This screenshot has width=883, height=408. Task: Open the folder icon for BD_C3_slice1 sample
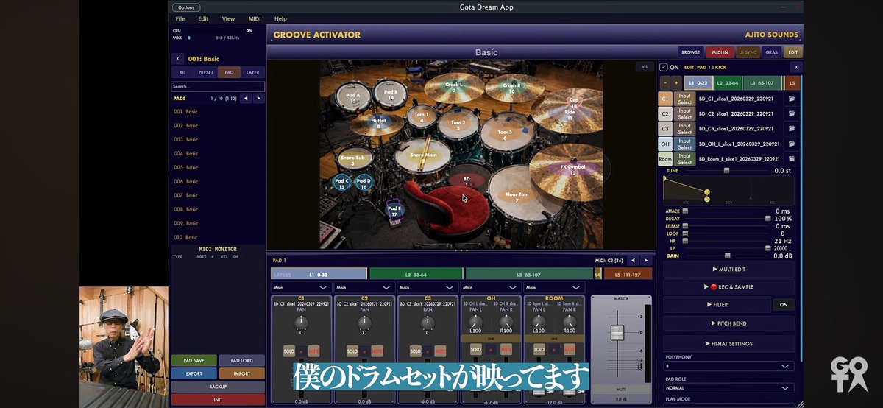point(792,128)
